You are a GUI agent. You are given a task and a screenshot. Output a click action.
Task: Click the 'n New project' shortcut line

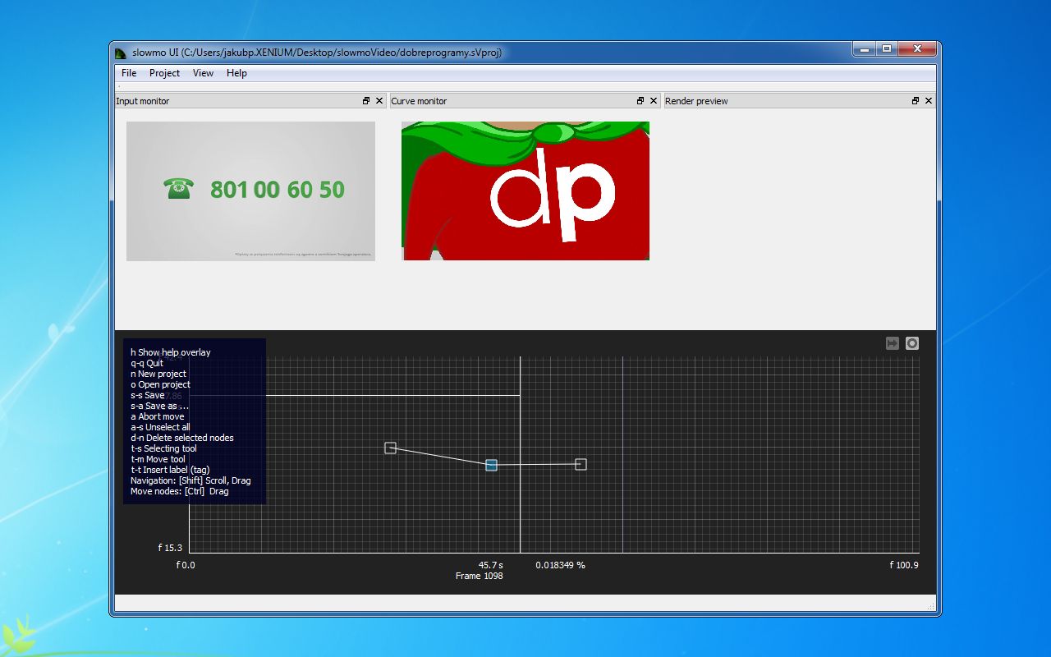pos(158,374)
